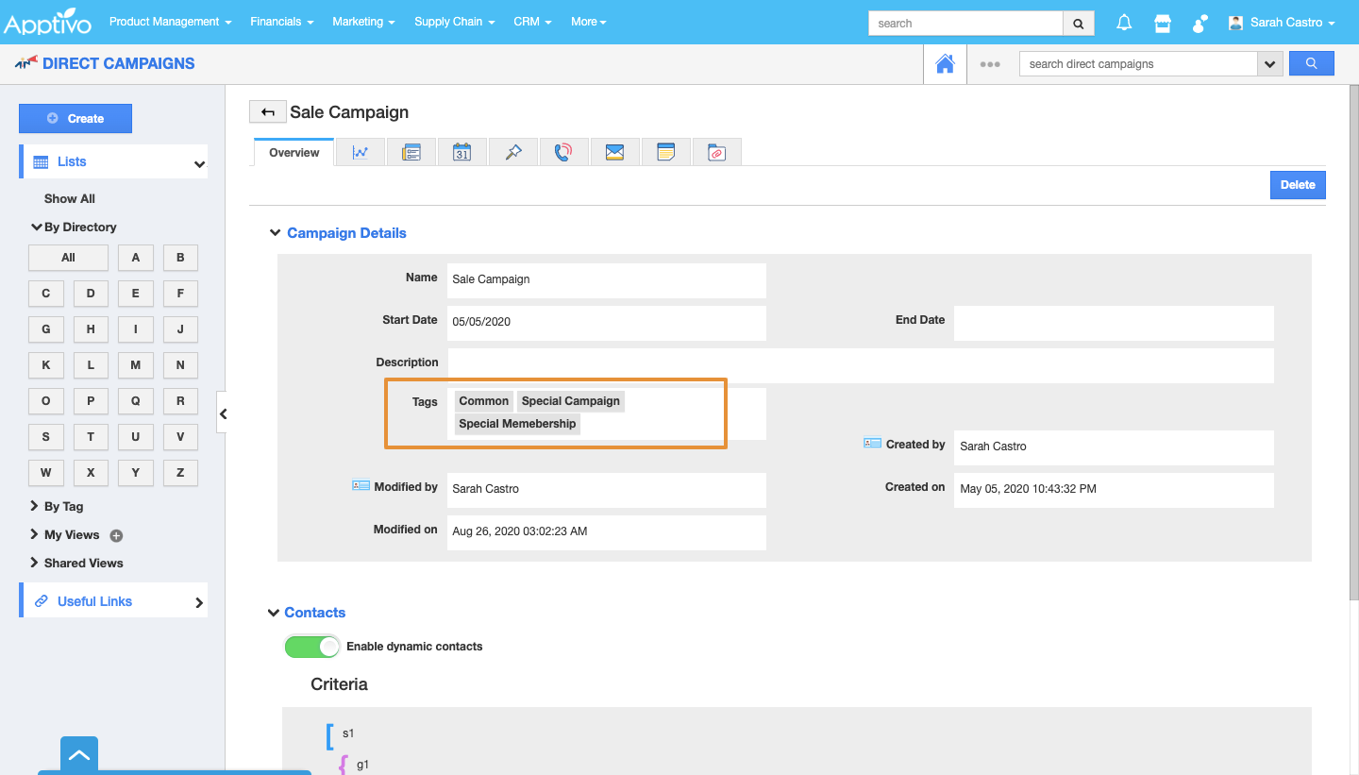Open the app store icon in header
Screen dimensions: 1359x775
click(x=1163, y=24)
